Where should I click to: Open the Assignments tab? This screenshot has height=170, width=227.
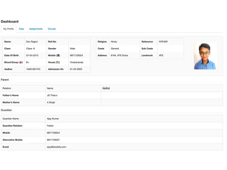pyautogui.click(x=36, y=29)
